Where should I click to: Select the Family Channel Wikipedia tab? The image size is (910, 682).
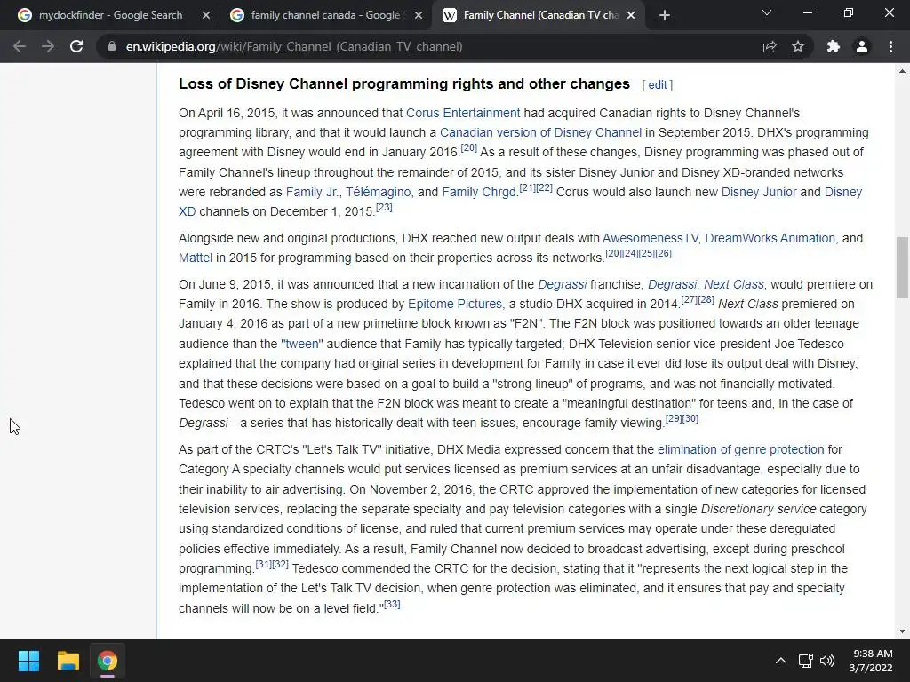(x=539, y=15)
